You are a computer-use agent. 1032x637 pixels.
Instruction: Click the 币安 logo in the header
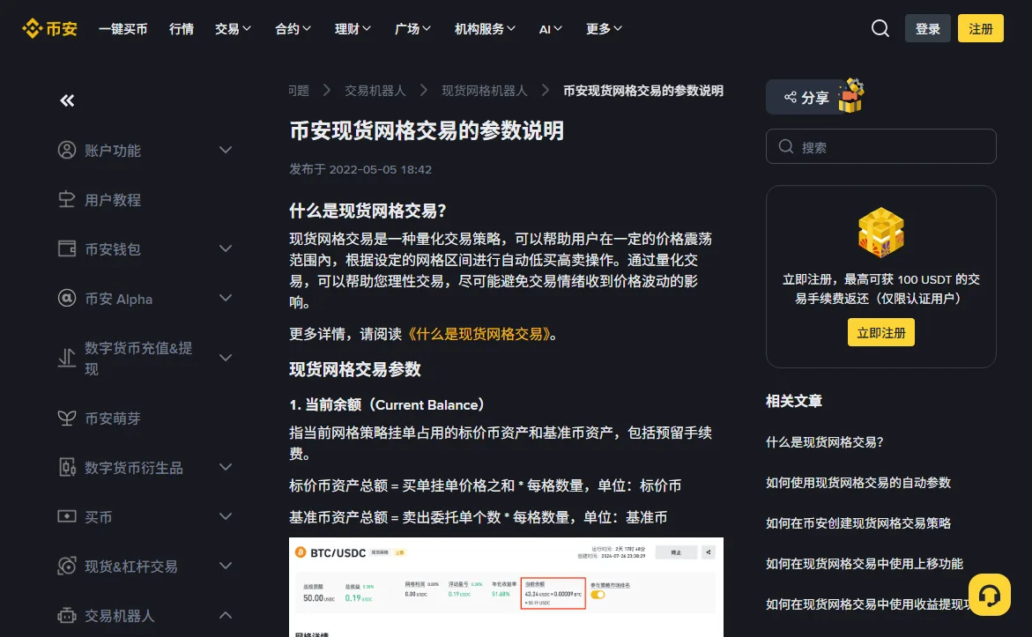(x=49, y=29)
